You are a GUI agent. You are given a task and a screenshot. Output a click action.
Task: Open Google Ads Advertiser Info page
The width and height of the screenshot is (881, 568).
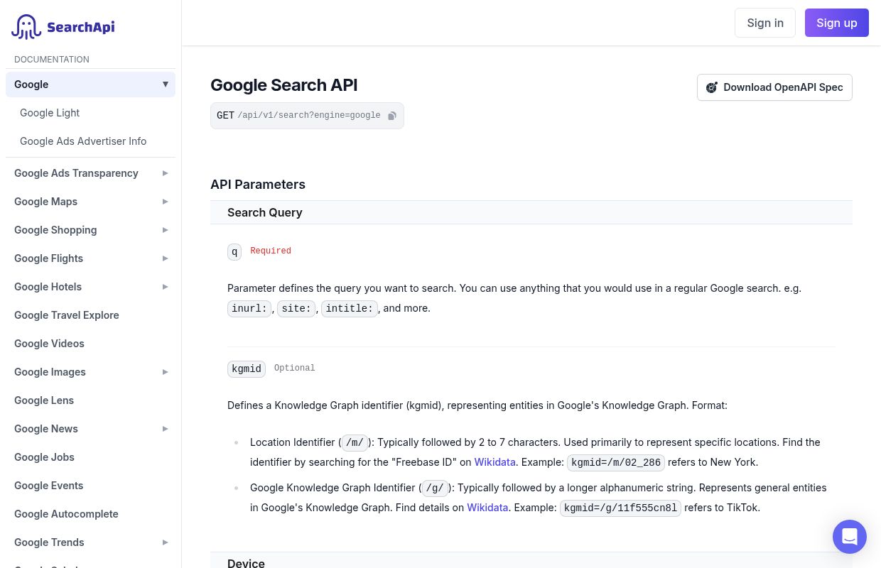[83, 141]
